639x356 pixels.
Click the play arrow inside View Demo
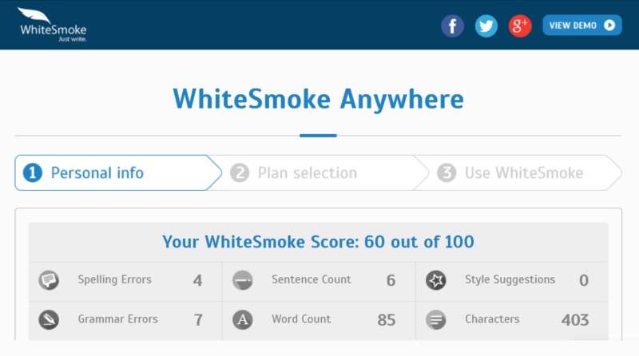pos(609,26)
